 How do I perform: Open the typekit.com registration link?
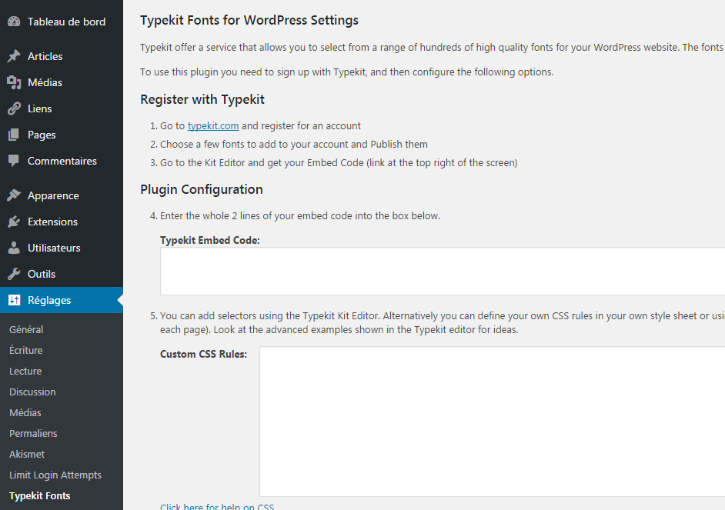(x=213, y=125)
